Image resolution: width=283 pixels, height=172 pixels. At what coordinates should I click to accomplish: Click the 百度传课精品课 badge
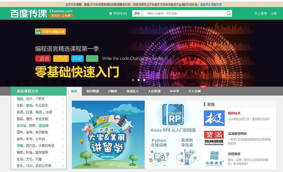(50, 32)
